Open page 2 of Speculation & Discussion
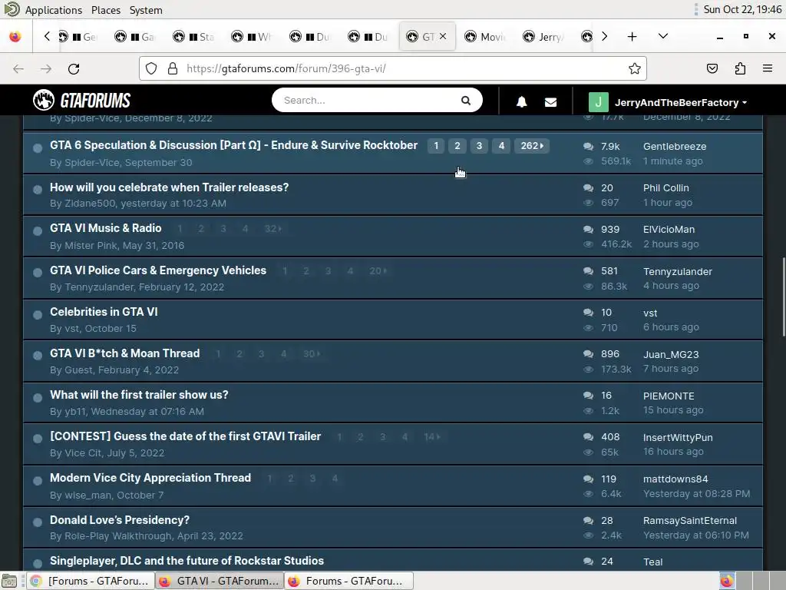 point(457,145)
